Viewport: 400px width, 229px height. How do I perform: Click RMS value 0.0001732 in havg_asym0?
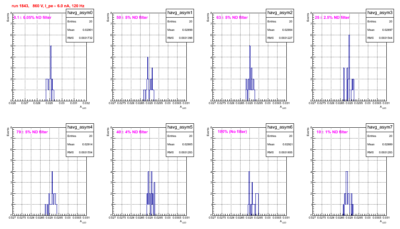(86, 38)
